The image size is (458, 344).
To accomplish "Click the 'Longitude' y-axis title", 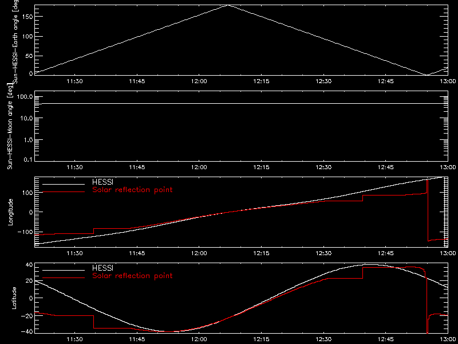I will (x=10, y=212).
